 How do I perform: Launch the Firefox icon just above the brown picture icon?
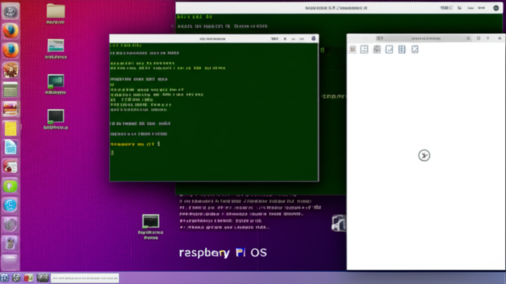click(x=11, y=51)
